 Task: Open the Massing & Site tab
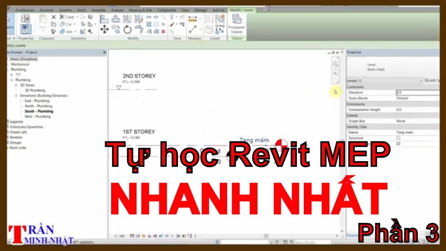coord(140,10)
